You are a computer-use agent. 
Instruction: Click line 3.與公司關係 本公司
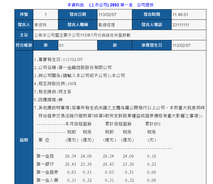coord(79,75)
